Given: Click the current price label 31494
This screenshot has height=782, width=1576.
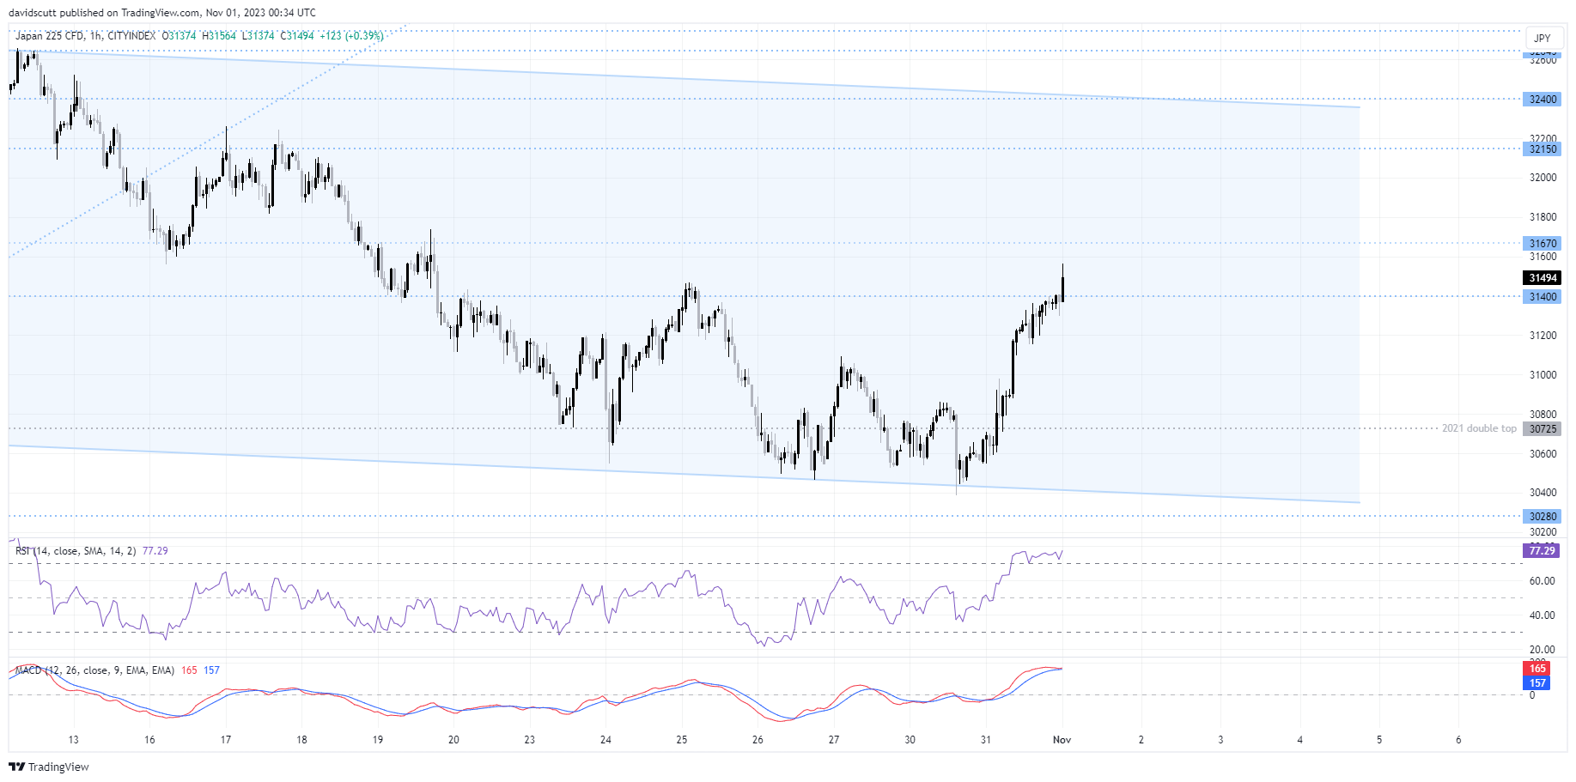Looking at the screenshot, I should pos(1543,278).
